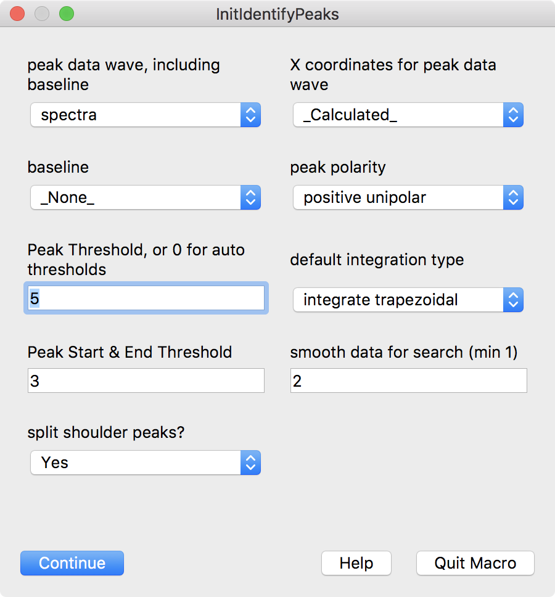Click the Peak Threshold input field

146,298
